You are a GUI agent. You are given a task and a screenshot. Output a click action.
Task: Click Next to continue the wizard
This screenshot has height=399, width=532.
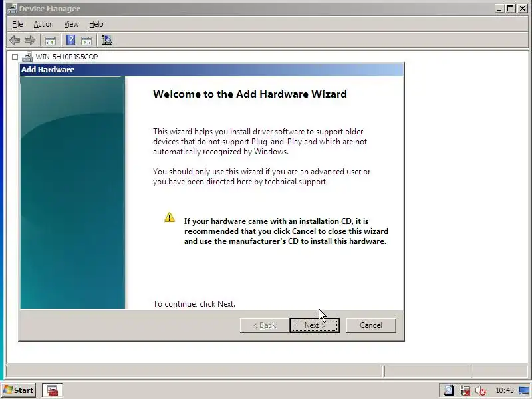(x=315, y=325)
